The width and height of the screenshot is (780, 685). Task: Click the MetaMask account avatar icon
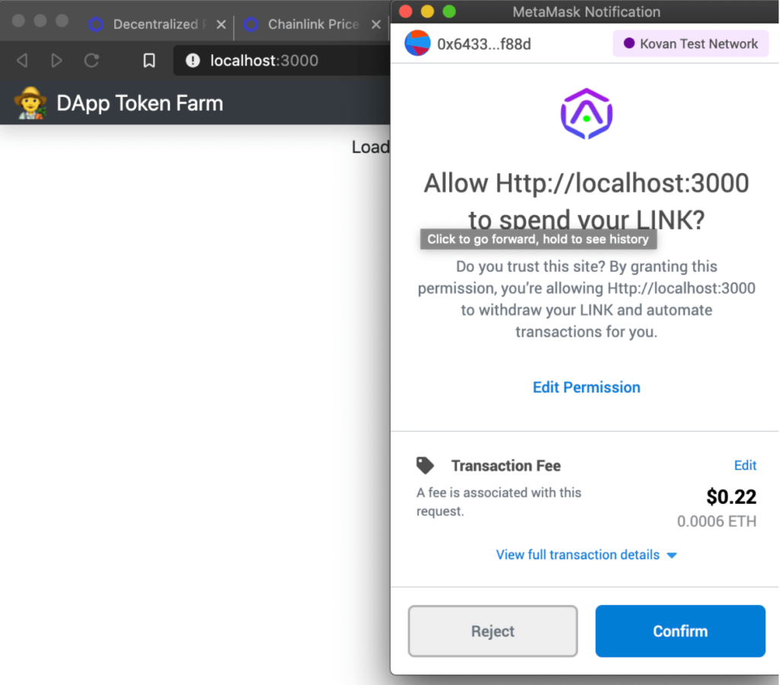(415, 43)
